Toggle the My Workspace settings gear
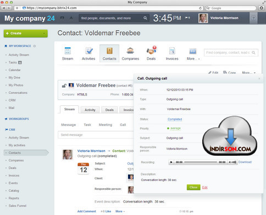Image resolution: width=266 pixels, height=215 pixels. 35,46
